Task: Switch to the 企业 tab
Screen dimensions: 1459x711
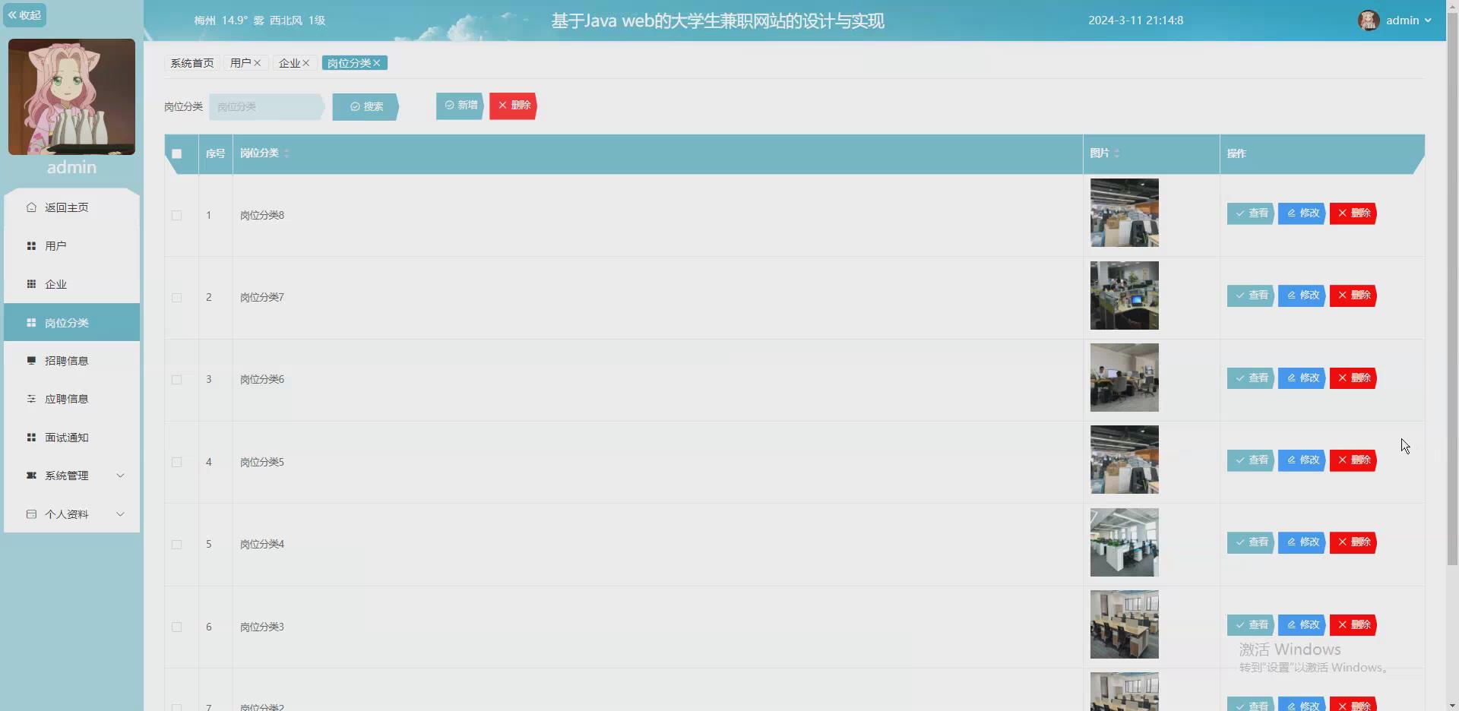Action: [290, 63]
